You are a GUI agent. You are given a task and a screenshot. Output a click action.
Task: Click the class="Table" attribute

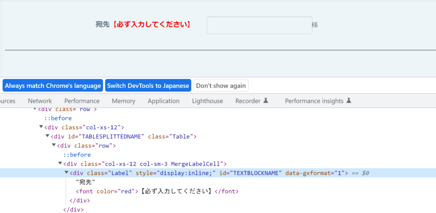point(171,136)
